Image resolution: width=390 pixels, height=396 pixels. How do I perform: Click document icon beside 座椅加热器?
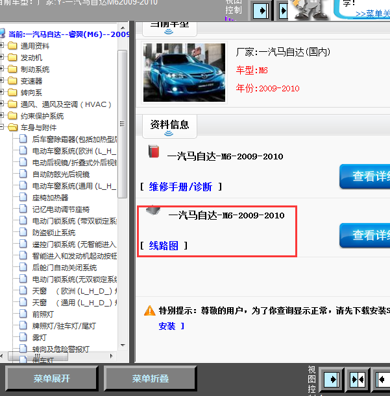click(23, 197)
